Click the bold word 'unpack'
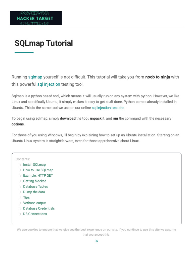The width and height of the screenshot is (193, 258). (96, 118)
